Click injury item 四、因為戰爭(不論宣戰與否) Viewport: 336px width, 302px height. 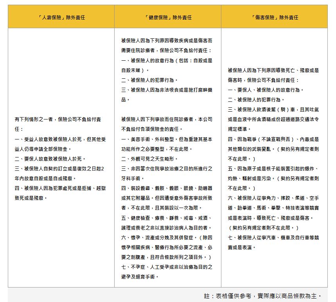(273, 139)
